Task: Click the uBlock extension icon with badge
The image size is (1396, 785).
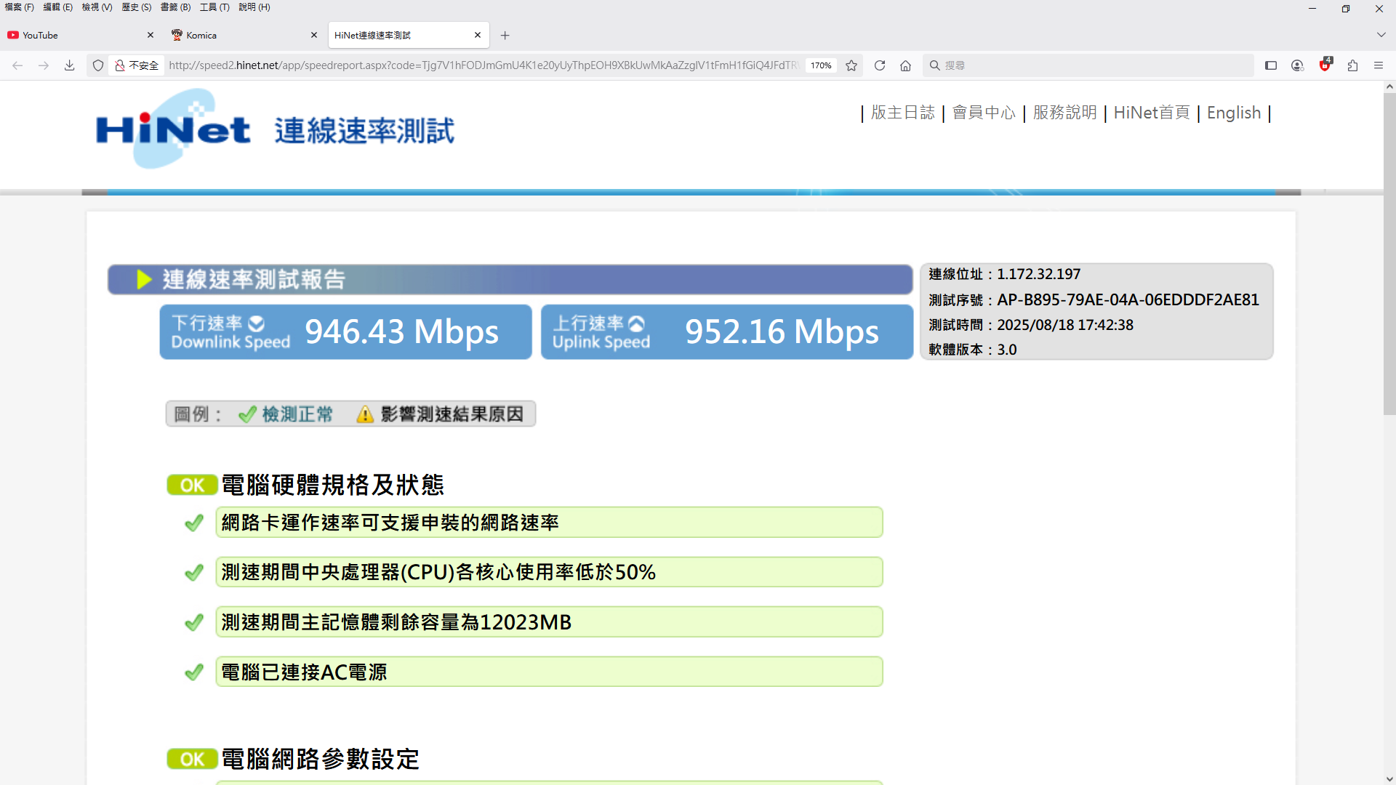Action: coord(1325,65)
